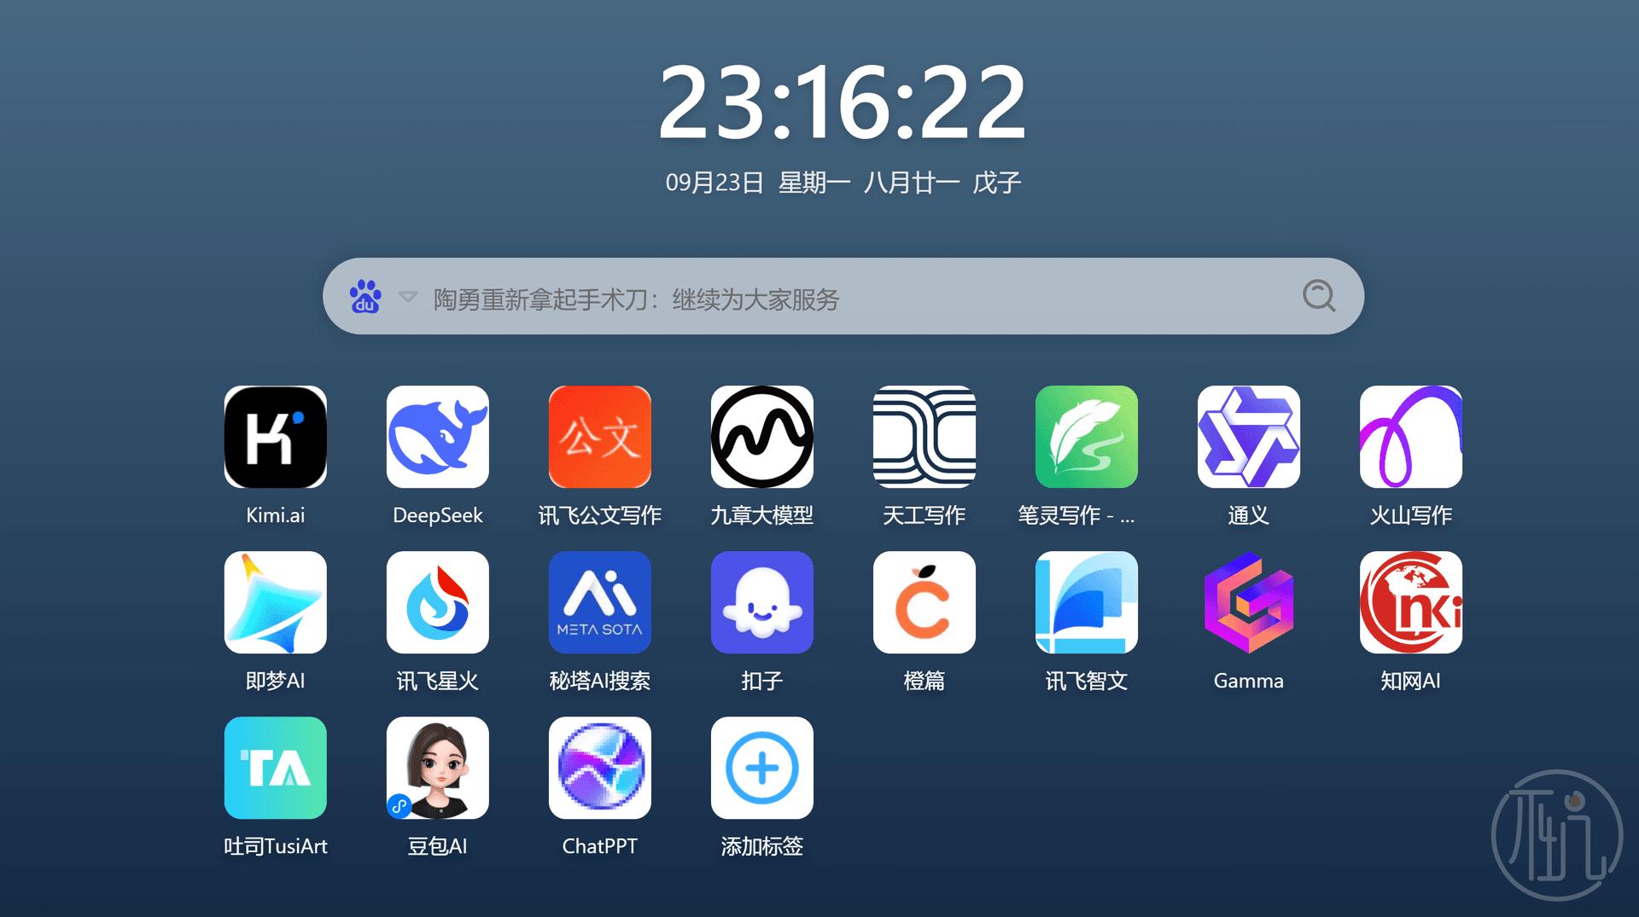Click the Kimi.ai text label
Image resolution: width=1639 pixels, height=917 pixels.
pyautogui.click(x=275, y=515)
